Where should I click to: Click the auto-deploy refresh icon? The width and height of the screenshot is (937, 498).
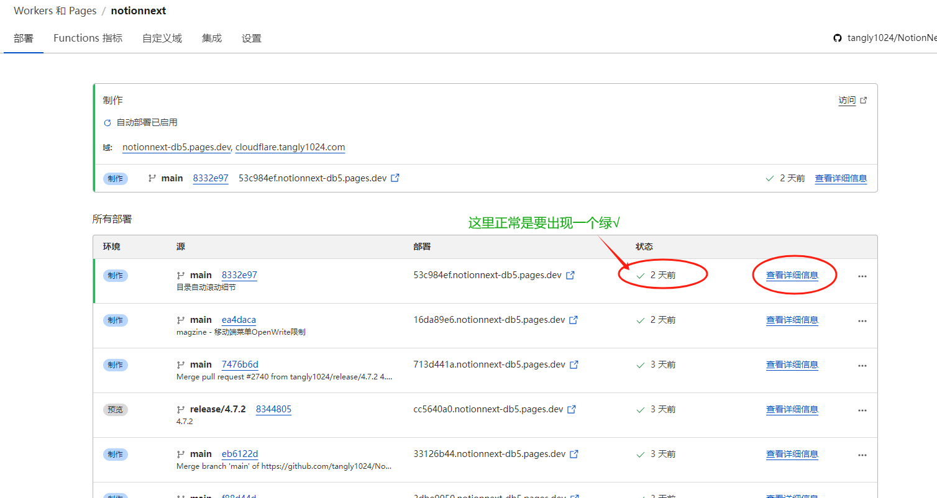point(107,123)
